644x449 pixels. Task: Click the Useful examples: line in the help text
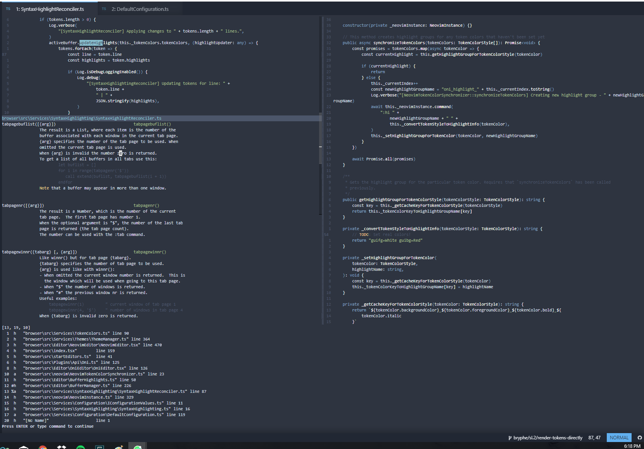click(58, 298)
